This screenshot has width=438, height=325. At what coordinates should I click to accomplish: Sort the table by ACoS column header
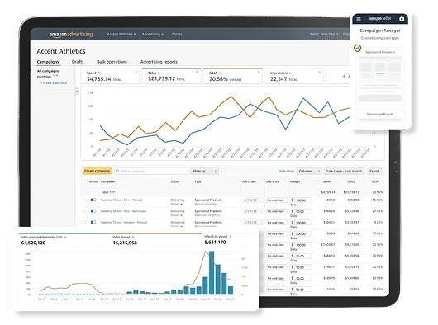click(x=375, y=181)
